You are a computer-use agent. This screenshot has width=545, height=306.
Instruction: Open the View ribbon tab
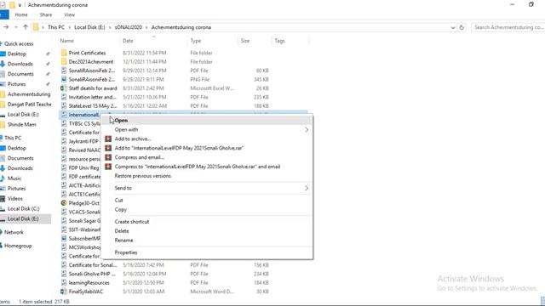[70, 15]
